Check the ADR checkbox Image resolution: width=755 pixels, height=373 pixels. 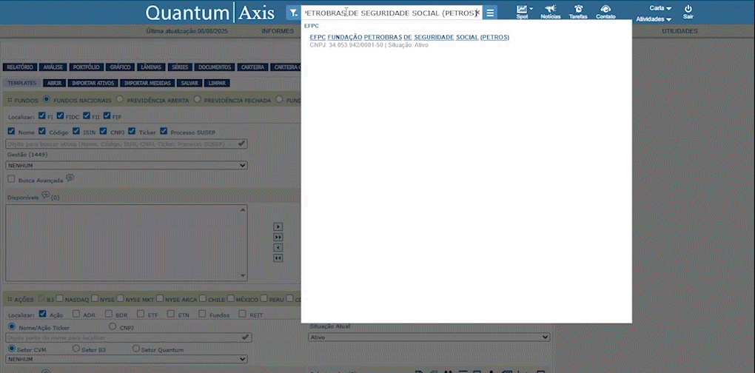pos(76,314)
